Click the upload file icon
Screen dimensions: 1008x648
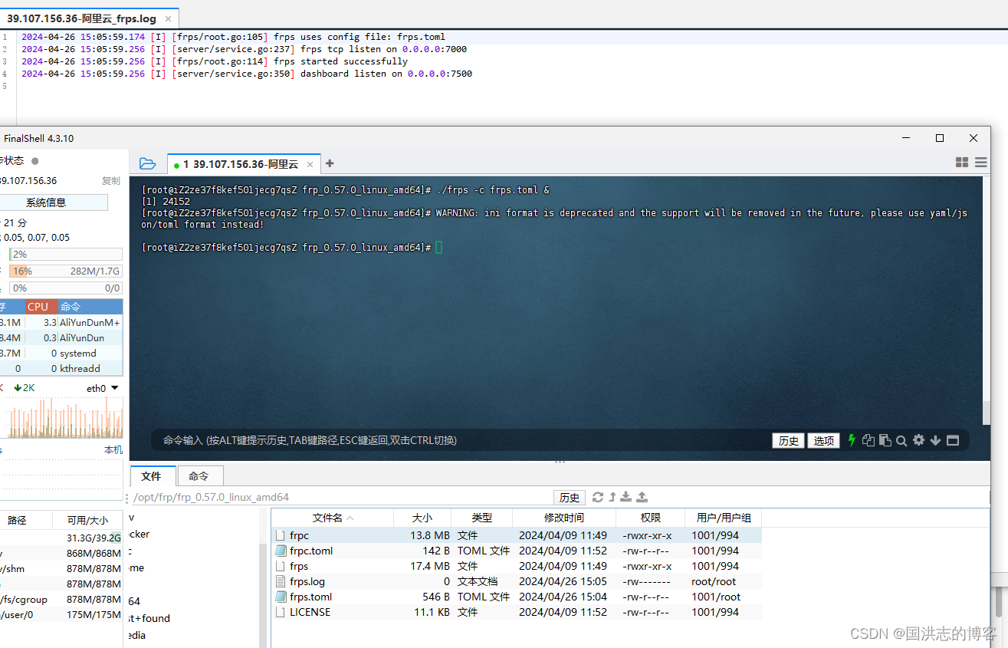click(x=642, y=497)
